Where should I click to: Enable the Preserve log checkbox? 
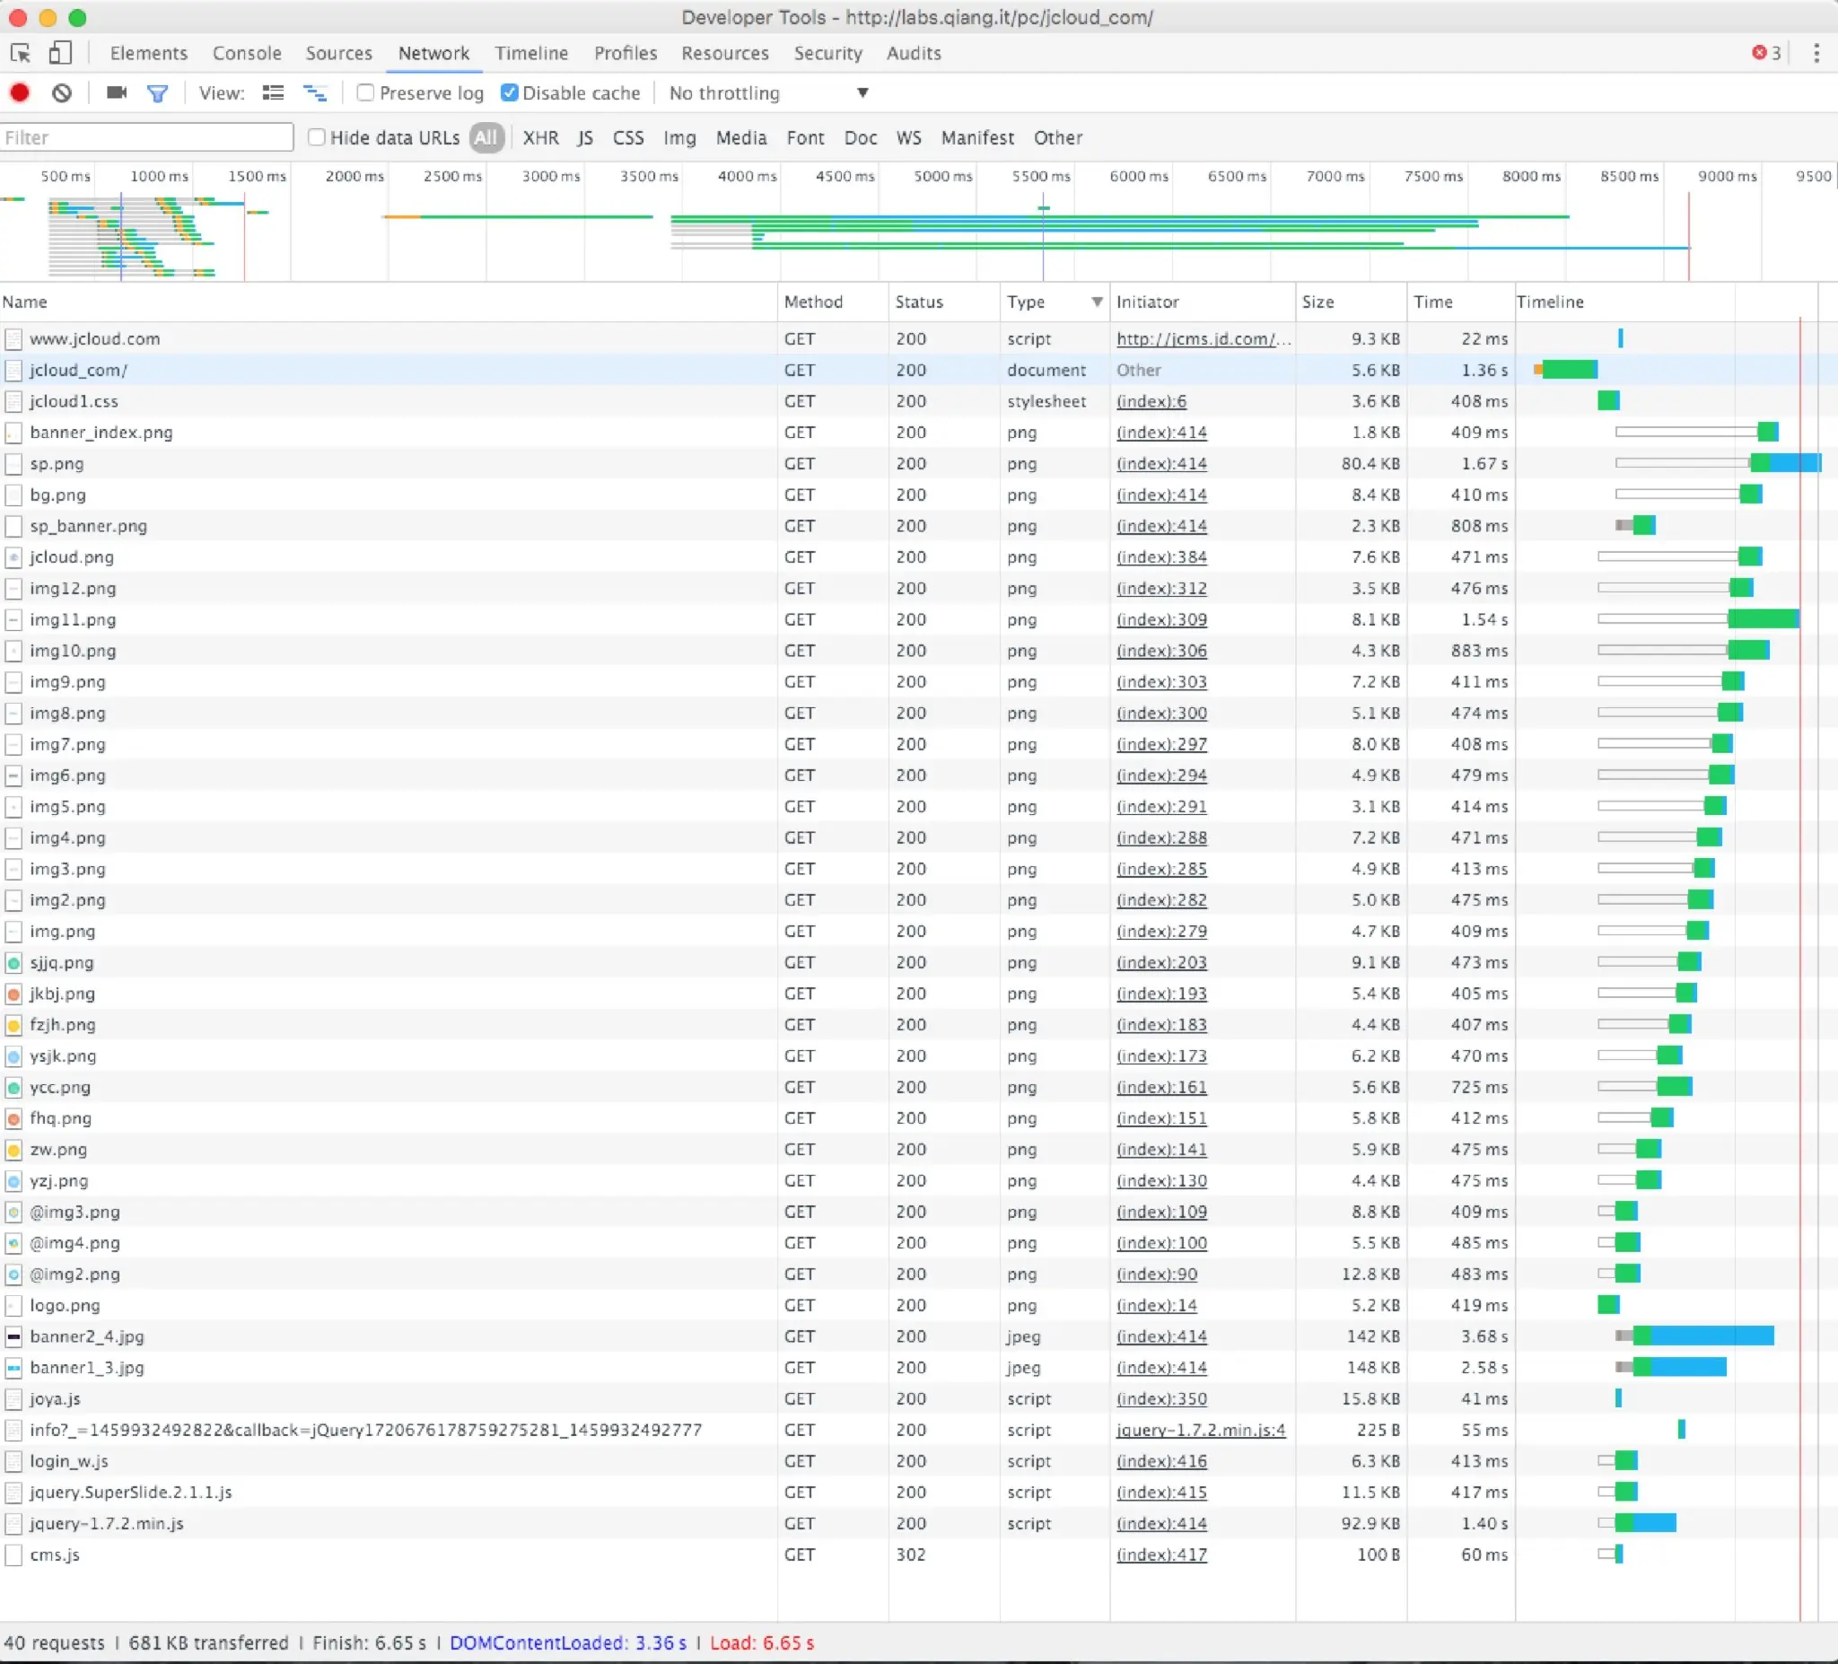tap(365, 93)
